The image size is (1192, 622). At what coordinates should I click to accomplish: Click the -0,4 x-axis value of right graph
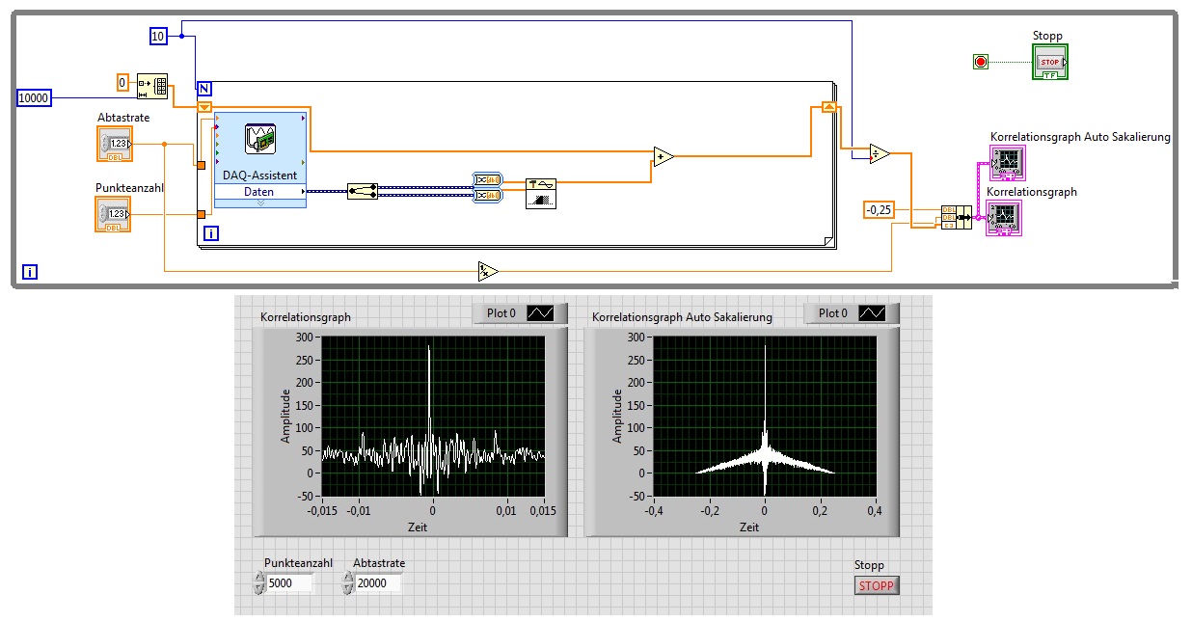point(655,509)
